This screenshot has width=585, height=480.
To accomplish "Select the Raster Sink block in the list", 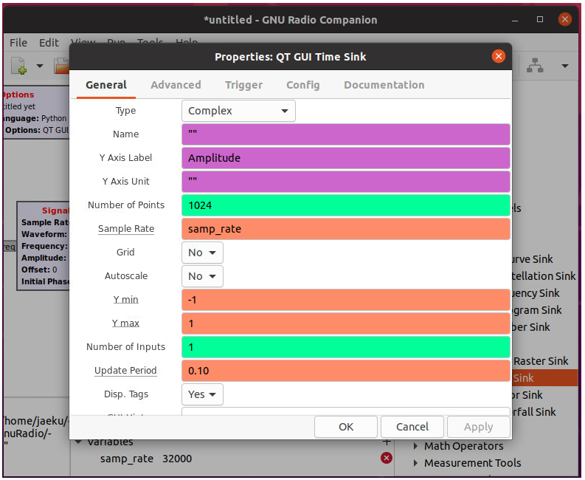I will (541, 361).
